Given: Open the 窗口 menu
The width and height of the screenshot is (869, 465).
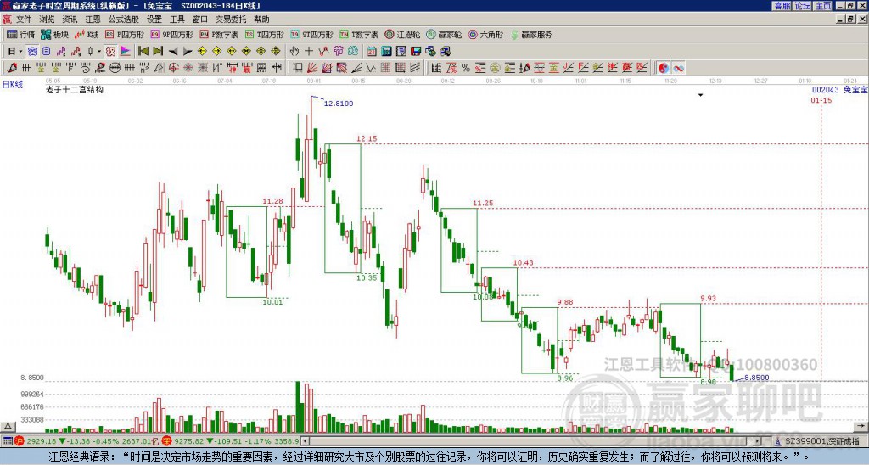Looking at the screenshot, I should tap(200, 20).
